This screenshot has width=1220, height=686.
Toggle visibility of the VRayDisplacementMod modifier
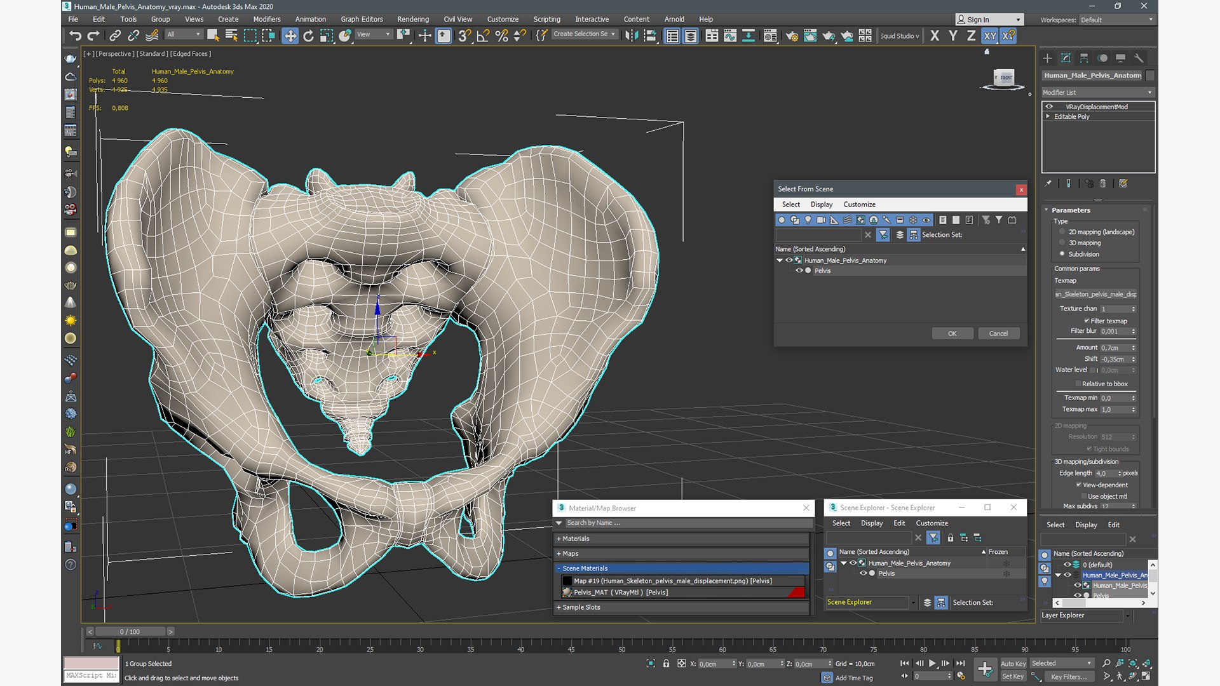tap(1049, 107)
